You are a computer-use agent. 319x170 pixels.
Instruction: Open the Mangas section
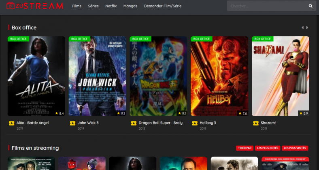click(x=130, y=6)
